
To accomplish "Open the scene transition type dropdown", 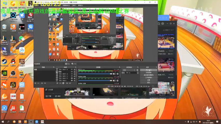I will (x=129, y=70).
